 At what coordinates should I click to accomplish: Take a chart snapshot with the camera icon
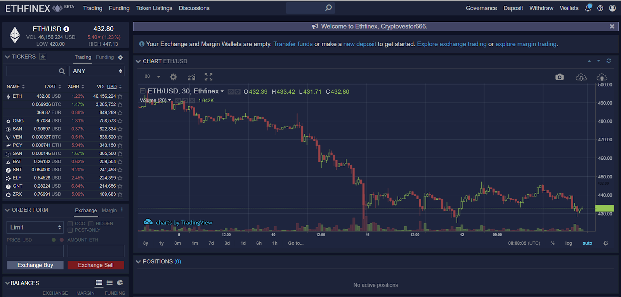pos(559,77)
